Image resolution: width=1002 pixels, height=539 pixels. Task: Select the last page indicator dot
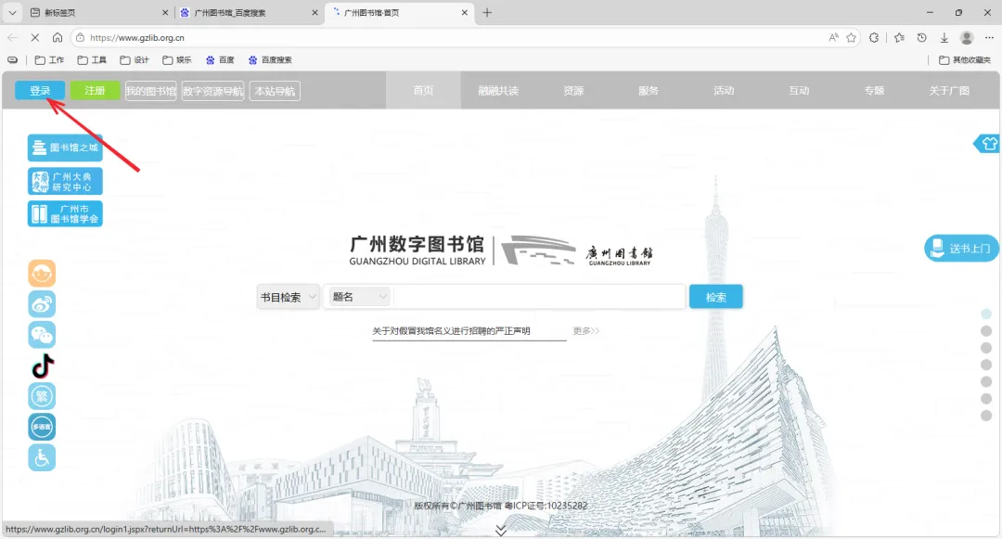[x=986, y=415]
